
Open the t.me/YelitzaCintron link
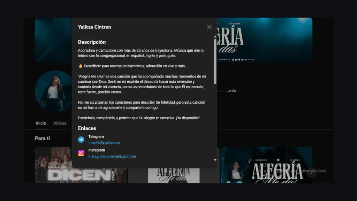click(104, 143)
